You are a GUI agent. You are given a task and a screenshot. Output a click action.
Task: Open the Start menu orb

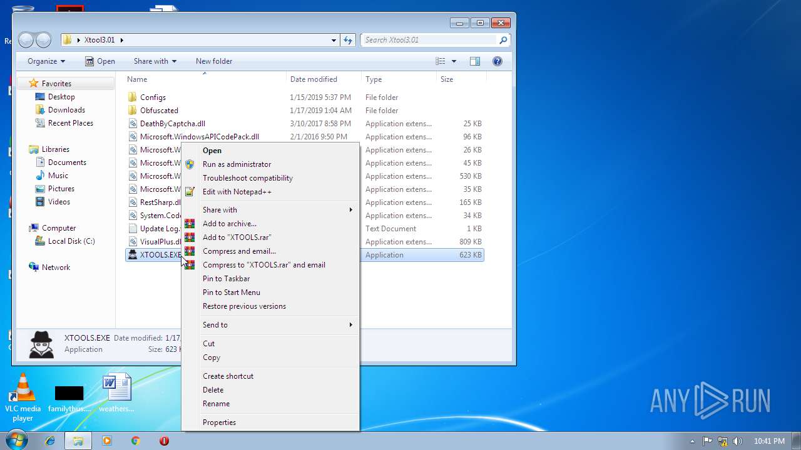click(17, 441)
